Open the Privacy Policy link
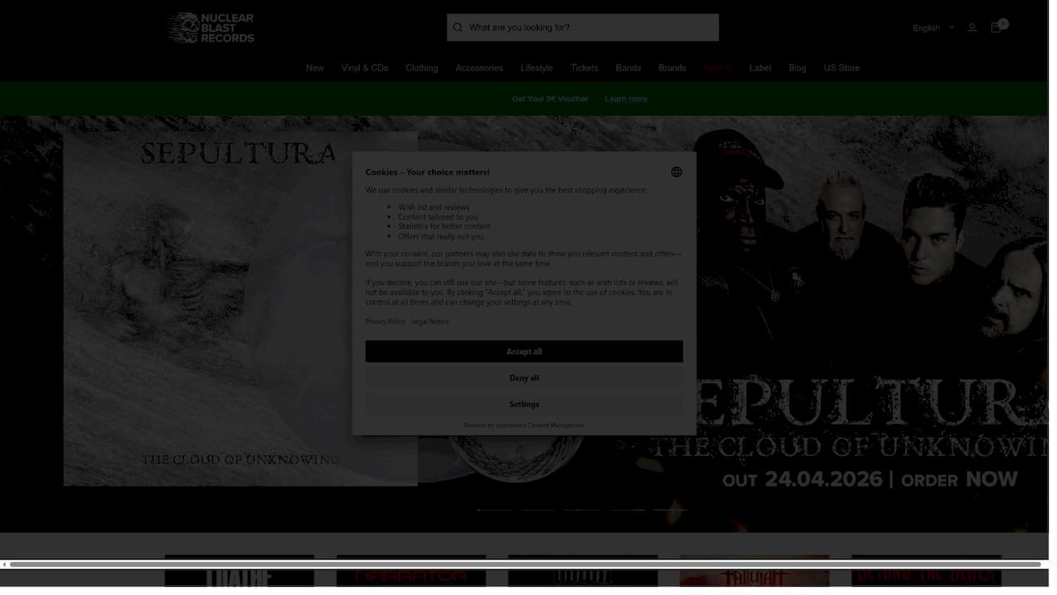This screenshot has height=595, width=1057. point(386,321)
